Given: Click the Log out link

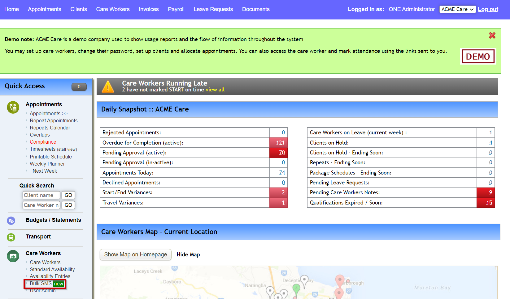Looking at the screenshot, I should [x=488, y=9].
